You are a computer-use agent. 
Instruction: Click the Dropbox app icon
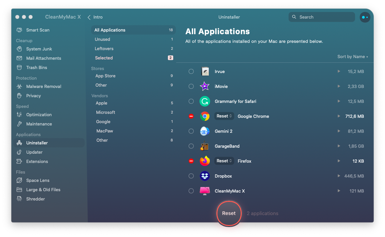pyautogui.click(x=204, y=176)
